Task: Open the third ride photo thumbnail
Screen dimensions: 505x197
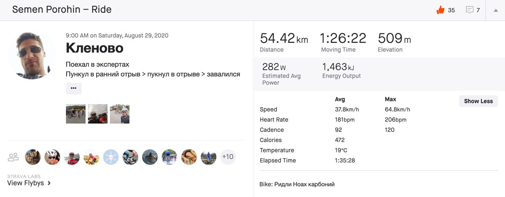Action: [x=120, y=114]
